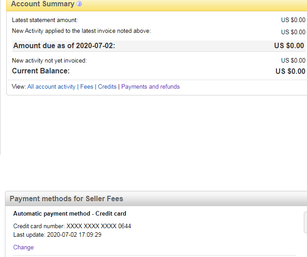Open the Credits link
Viewport: 307px width, 257px height.
point(107,87)
